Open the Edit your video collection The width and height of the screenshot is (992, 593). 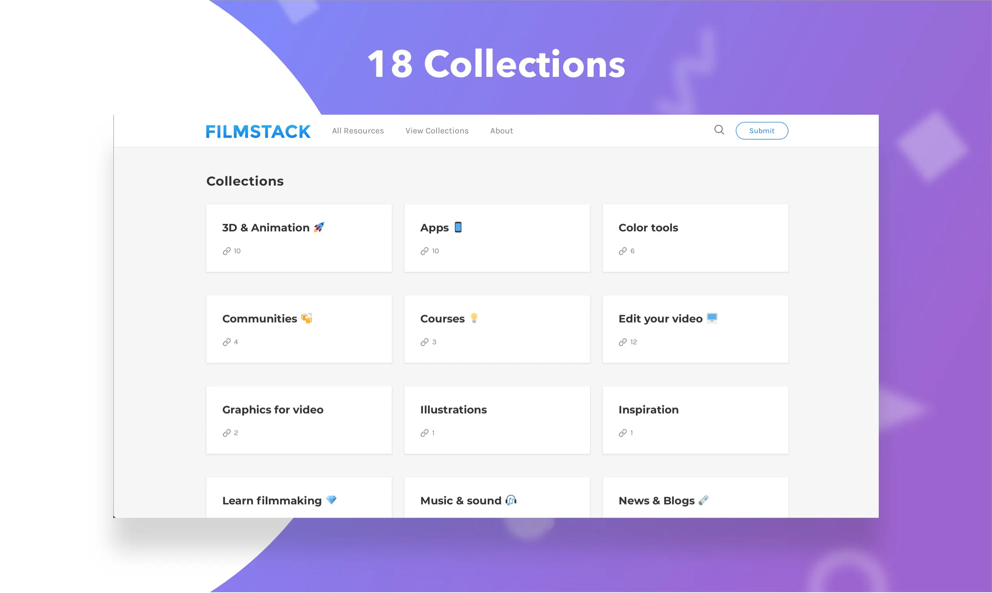pyautogui.click(x=695, y=329)
